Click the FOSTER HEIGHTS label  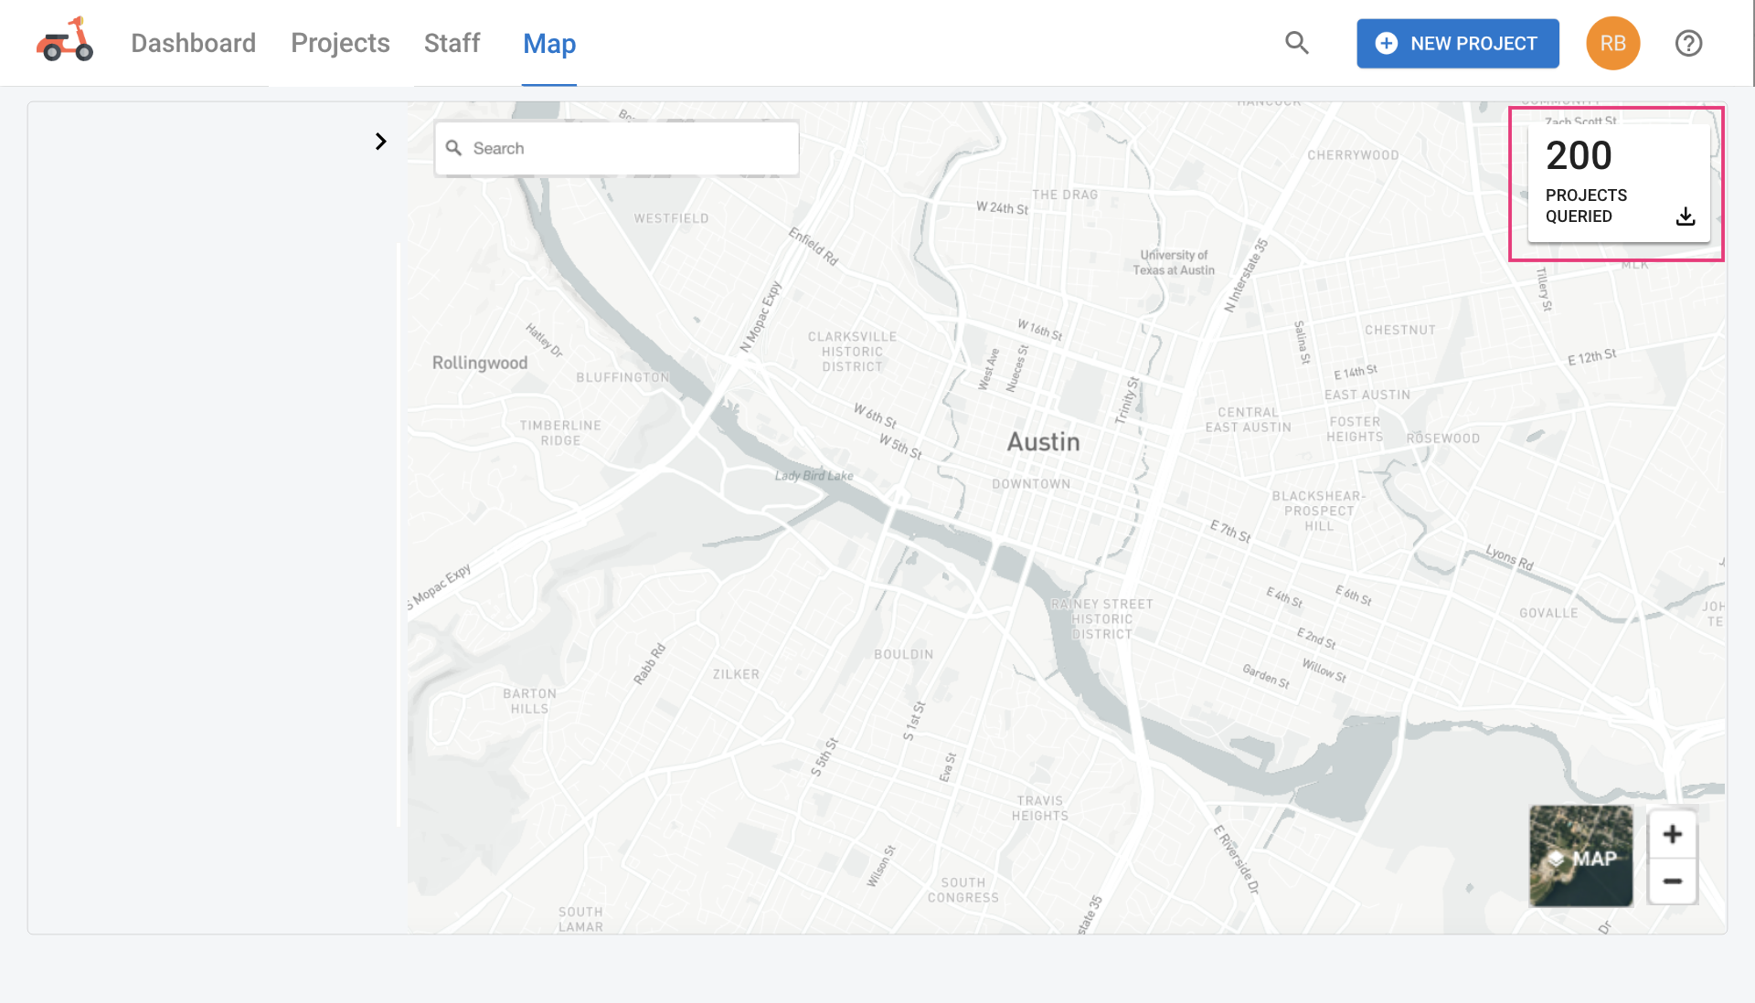[1355, 429]
